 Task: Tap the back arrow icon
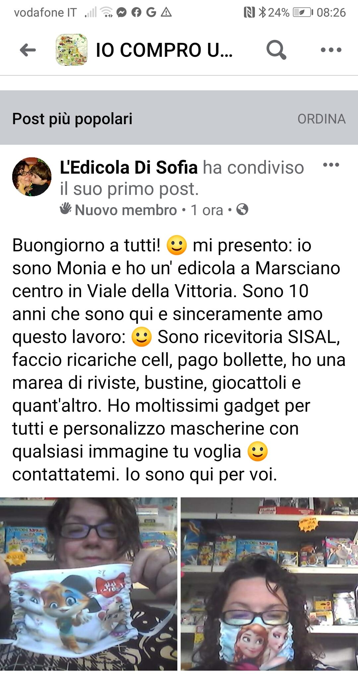tap(28, 50)
